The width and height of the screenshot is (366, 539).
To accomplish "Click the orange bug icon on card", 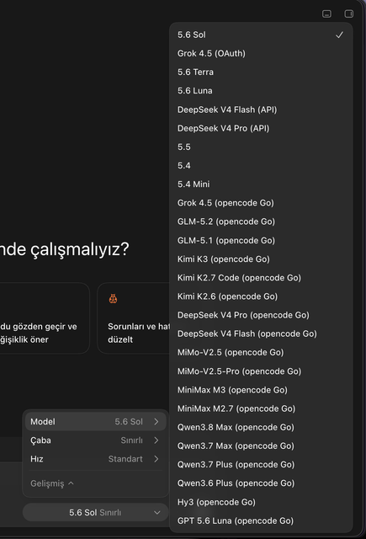I will click(113, 299).
